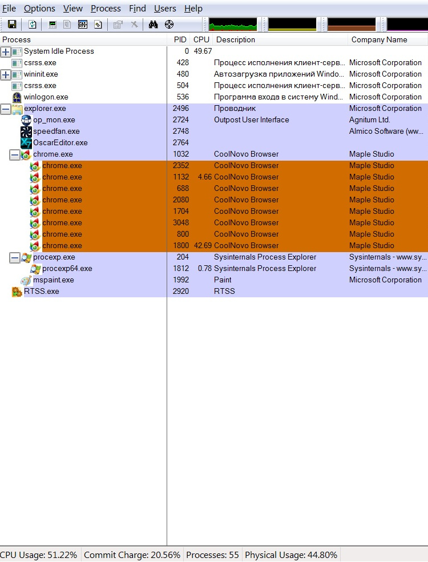Open the Process menu
428x562 pixels.
[106, 9]
